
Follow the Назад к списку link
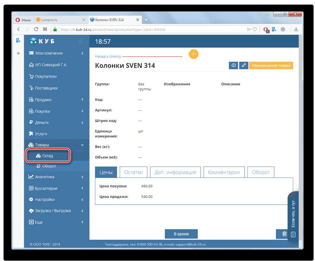(108, 56)
